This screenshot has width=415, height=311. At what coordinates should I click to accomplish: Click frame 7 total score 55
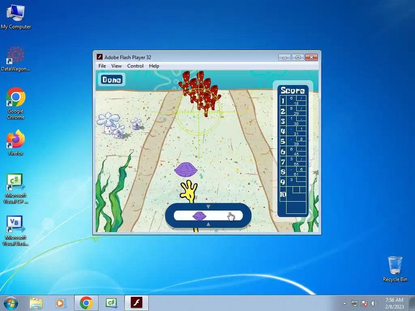pyautogui.click(x=296, y=164)
